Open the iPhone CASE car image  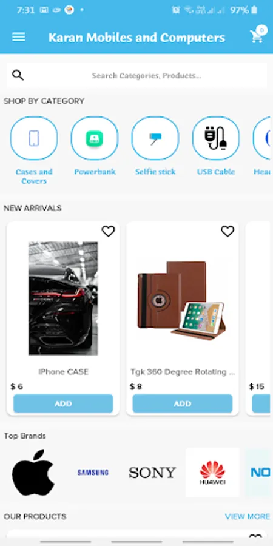click(x=63, y=298)
